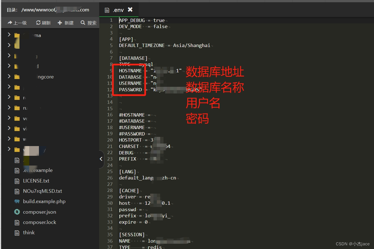Click the composer.lock document icon

17,222
